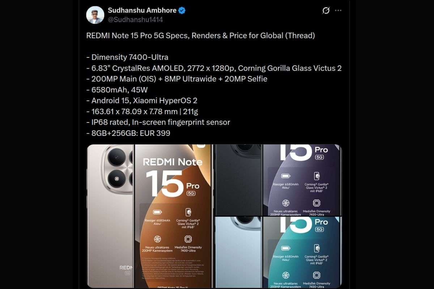Click the MediaTek chip icon in the left poster
Viewport: 434px width, 289px height.
pyautogui.click(x=188, y=239)
